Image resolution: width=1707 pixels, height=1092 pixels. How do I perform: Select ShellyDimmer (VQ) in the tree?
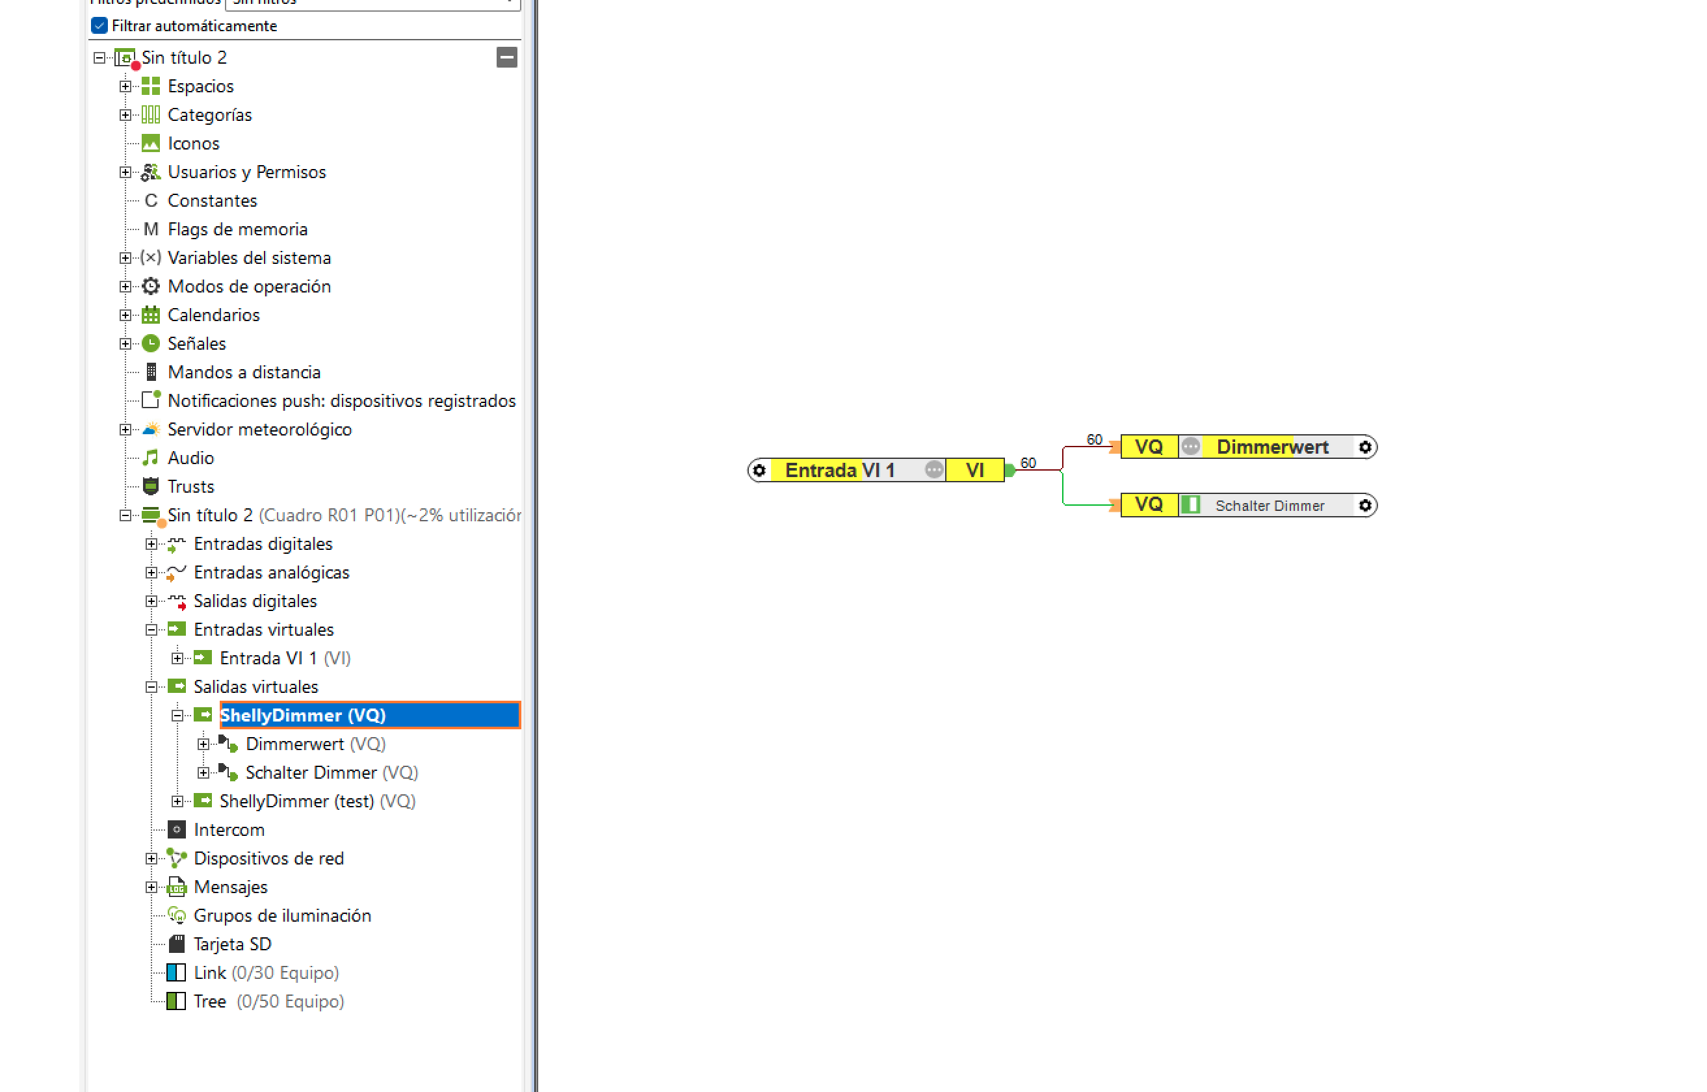point(369,716)
